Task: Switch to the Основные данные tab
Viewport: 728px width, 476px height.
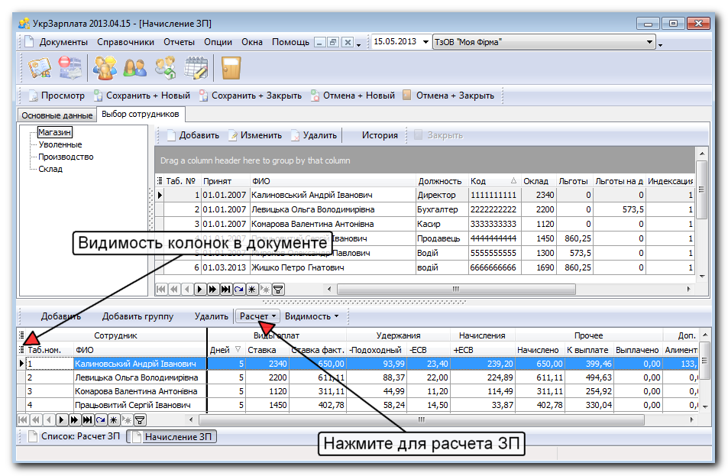Action: click(x=57, y=115)
